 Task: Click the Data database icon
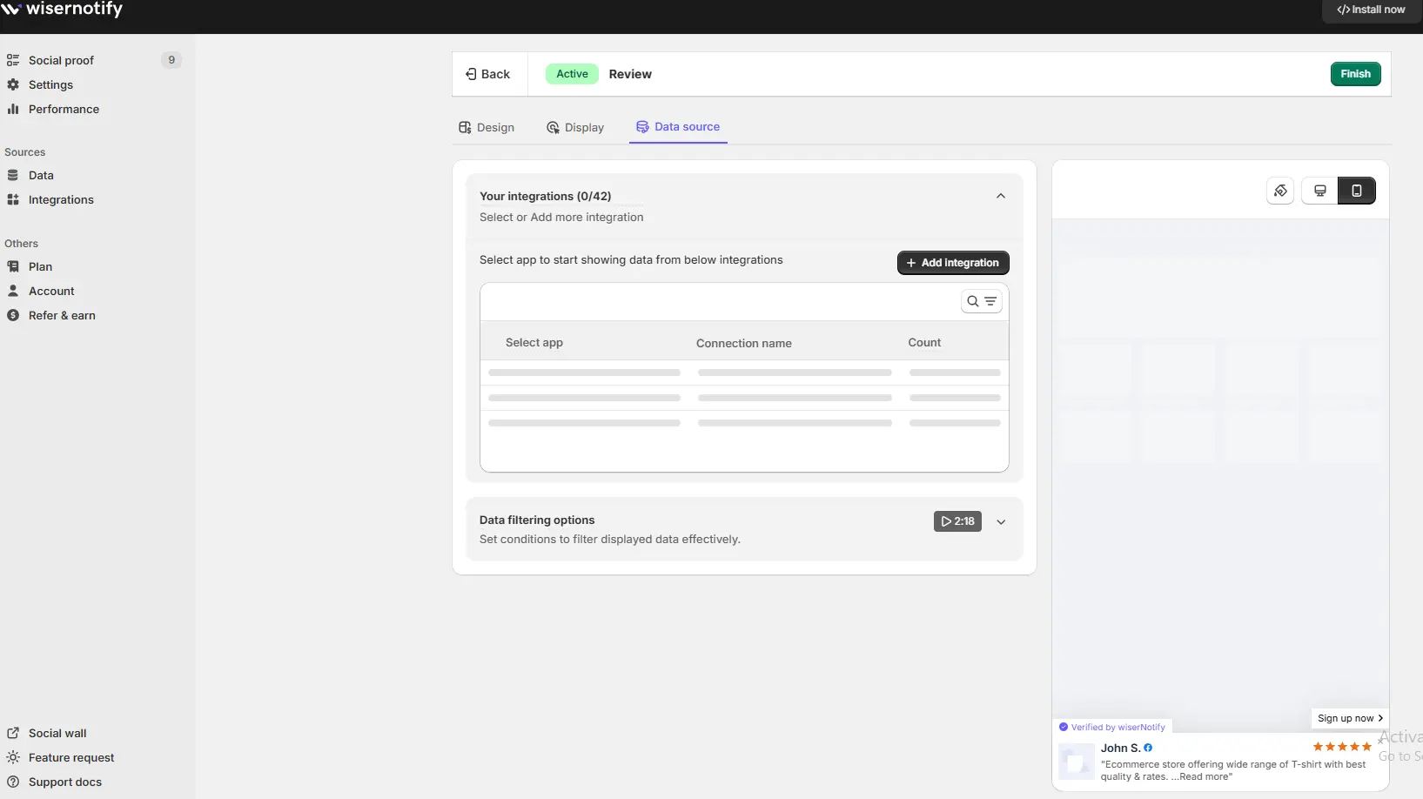(x=13, y=175)
